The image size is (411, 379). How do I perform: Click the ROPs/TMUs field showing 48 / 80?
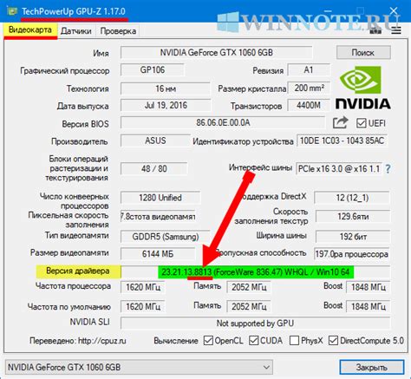click(153, 168)
